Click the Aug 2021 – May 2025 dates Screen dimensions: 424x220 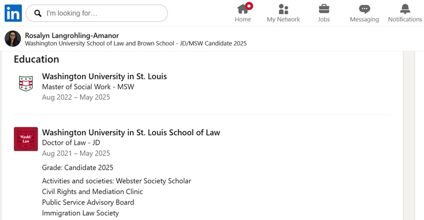coord(76,153)
